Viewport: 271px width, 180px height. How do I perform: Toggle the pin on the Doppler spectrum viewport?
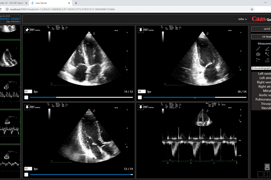pyautogui.click(x=141, y=107)
